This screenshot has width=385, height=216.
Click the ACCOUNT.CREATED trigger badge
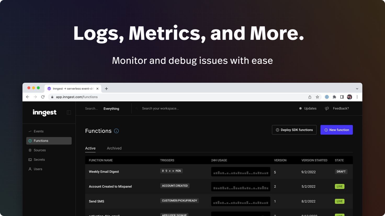[175, 186]
